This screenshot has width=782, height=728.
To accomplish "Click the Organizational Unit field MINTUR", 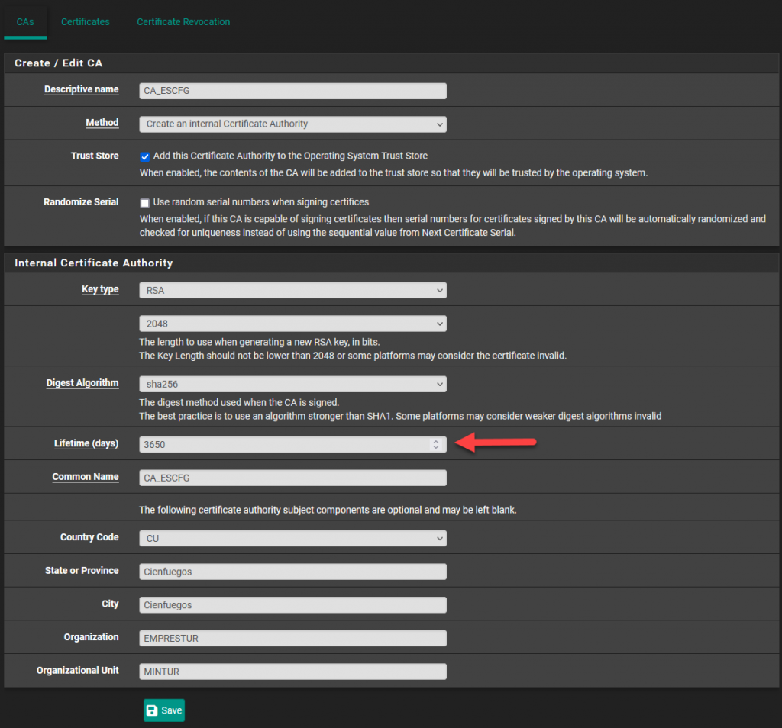I will (292, 672).
